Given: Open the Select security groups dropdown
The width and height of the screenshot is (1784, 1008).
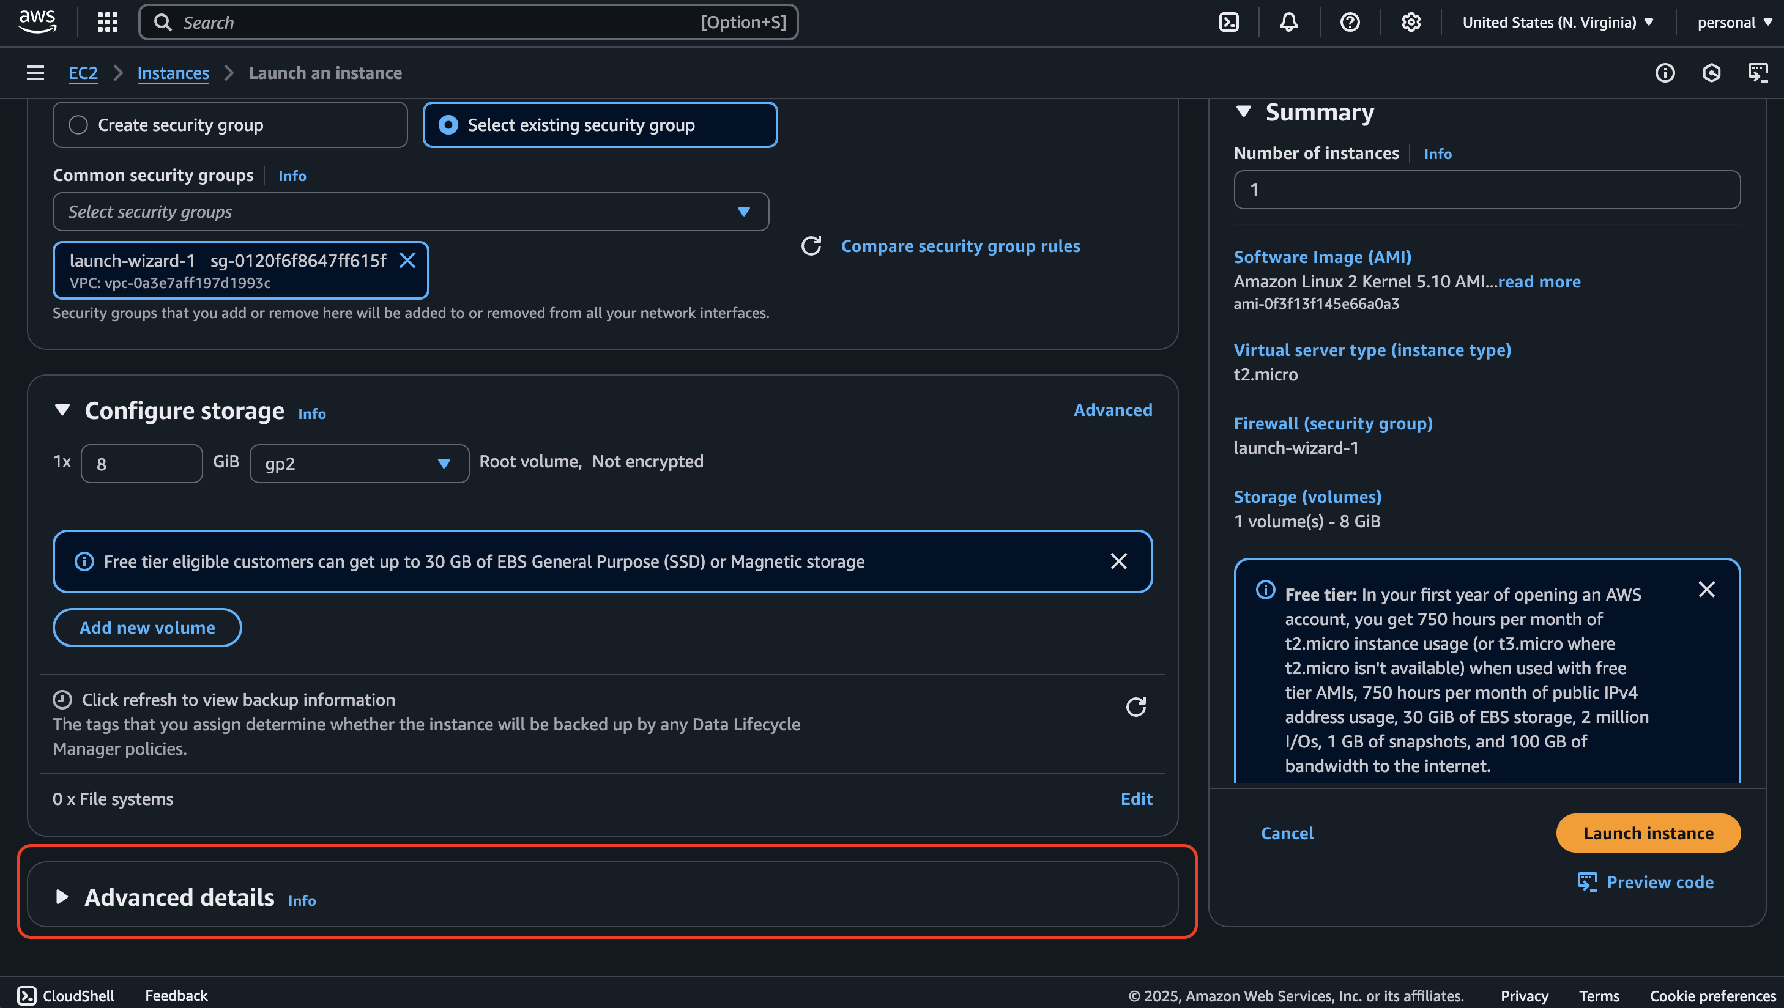Looking at the screenshot, I should 411,211.
